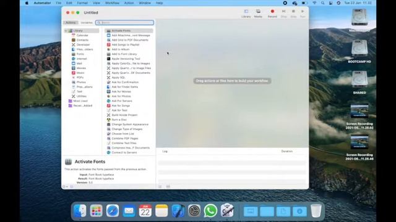The height and width of the screenshot is (222, 396).
Task: Start recording with the Record button
Action: 272,14
